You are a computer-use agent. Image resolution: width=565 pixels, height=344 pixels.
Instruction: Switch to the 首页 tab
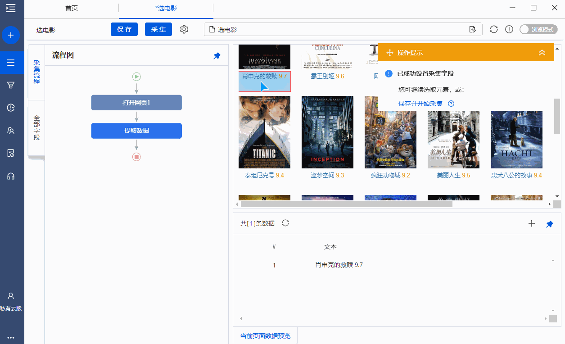click(x=72, y=8)
